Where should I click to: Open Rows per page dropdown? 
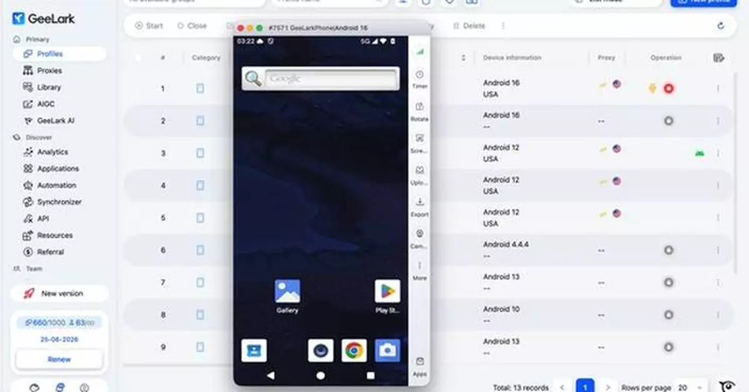(691, 387)
